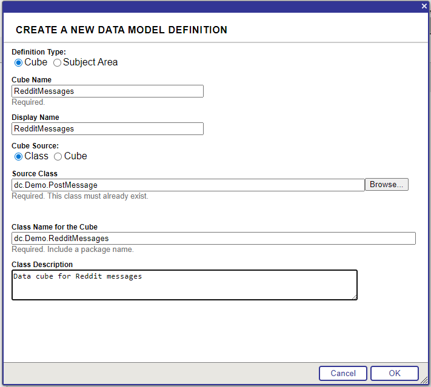Edit the Class Name for the Cube field
Viewport: 431px width, 387px height.
[213, 239]
